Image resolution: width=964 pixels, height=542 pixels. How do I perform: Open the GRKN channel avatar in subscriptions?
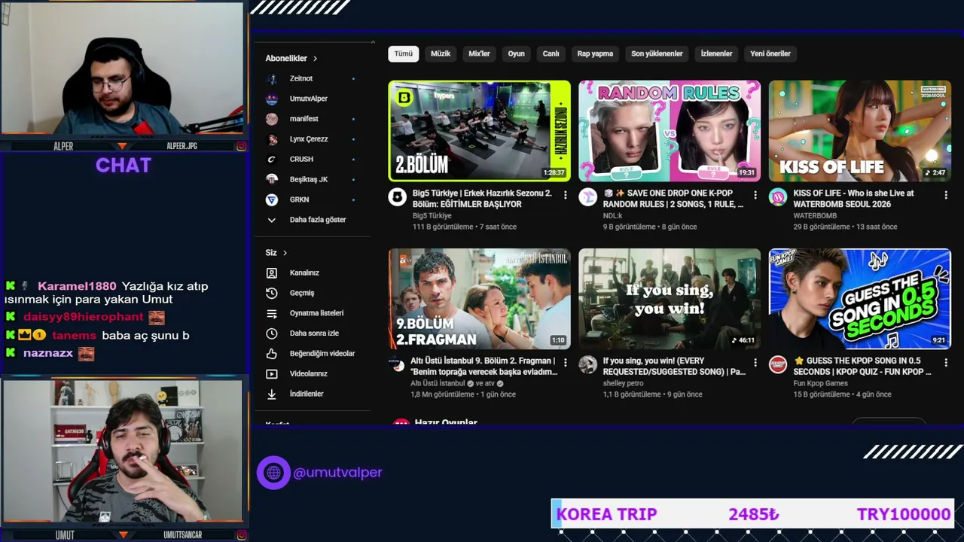[x=272, y=199]
